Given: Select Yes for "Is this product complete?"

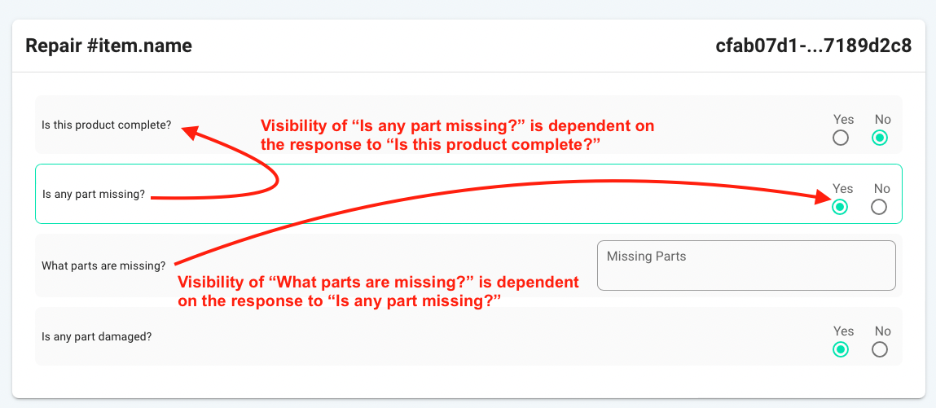Looking at the screenshot, I should pos(841,138).
